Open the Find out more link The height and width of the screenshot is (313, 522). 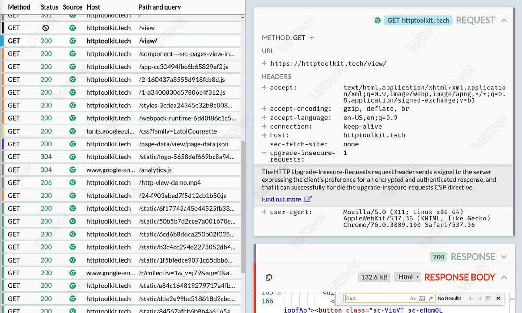pos(281,199)
